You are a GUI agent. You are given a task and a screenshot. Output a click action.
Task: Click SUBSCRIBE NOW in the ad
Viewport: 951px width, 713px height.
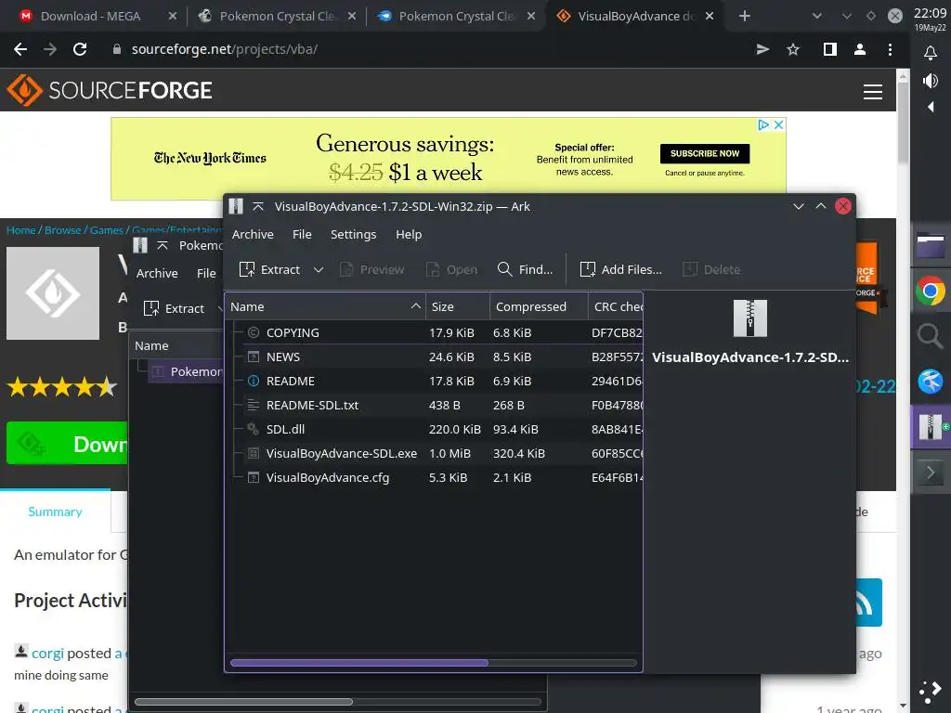point(705,154)
